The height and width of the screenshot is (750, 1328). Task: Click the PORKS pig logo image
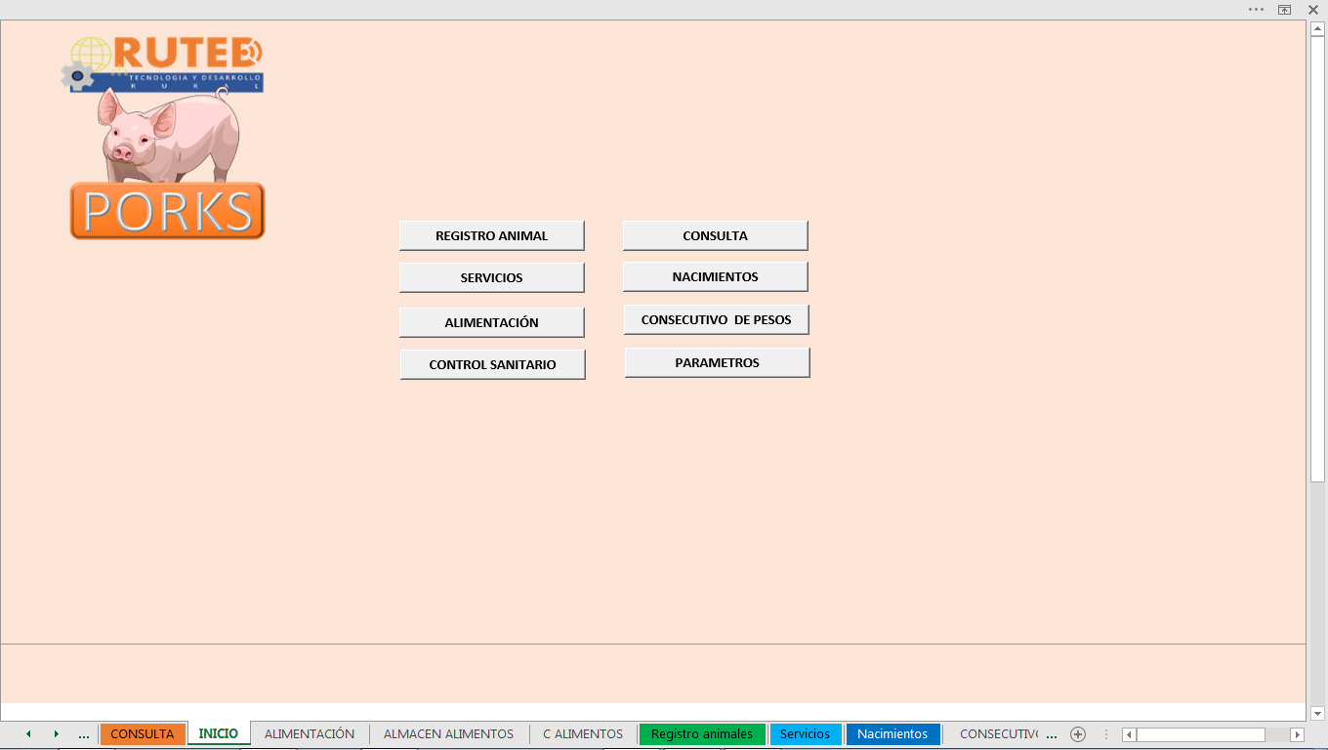(x=167, y=139)
